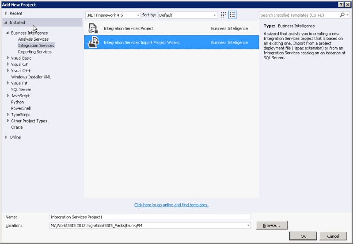
Task: Expand the TypeScript node
Action: pos(8,114)
